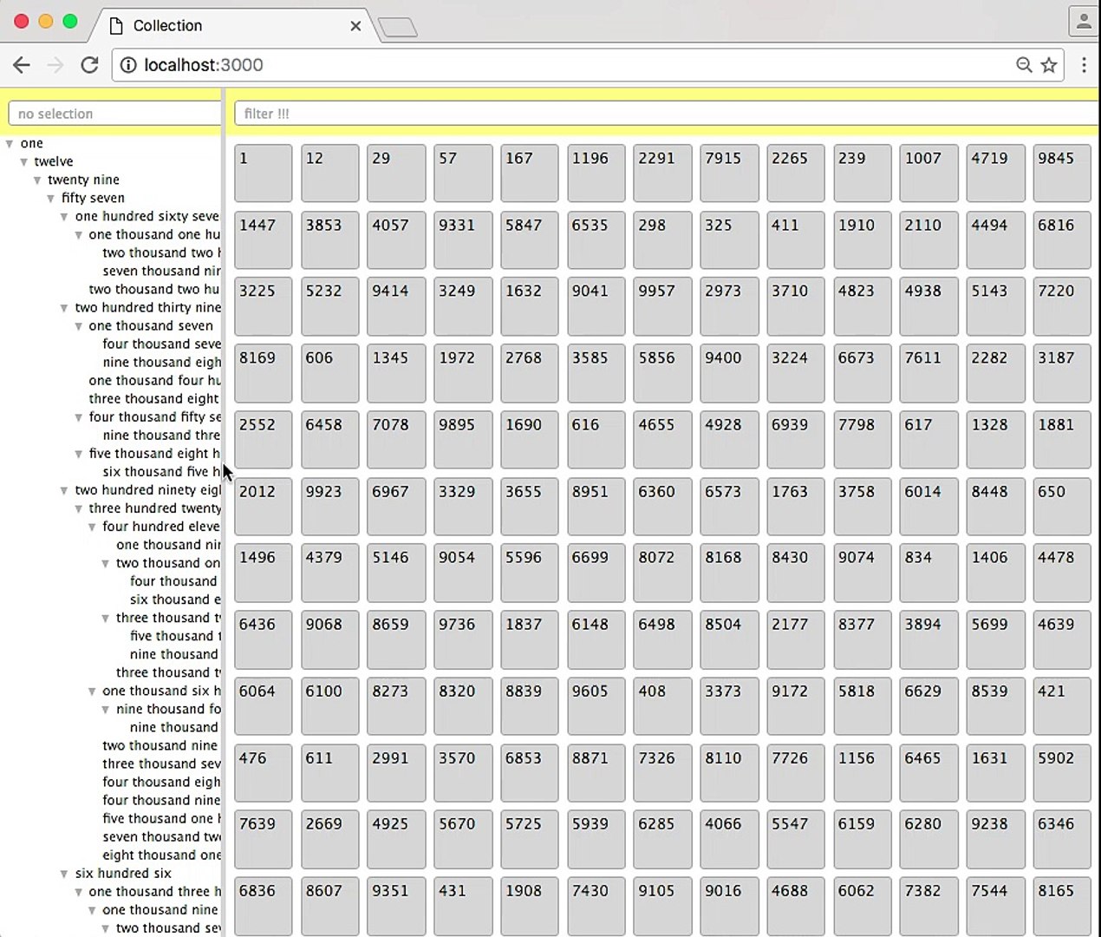The height and width of the screenshot is (937, 1101).
Task: Click tile 4066
Action: (729, 839)
